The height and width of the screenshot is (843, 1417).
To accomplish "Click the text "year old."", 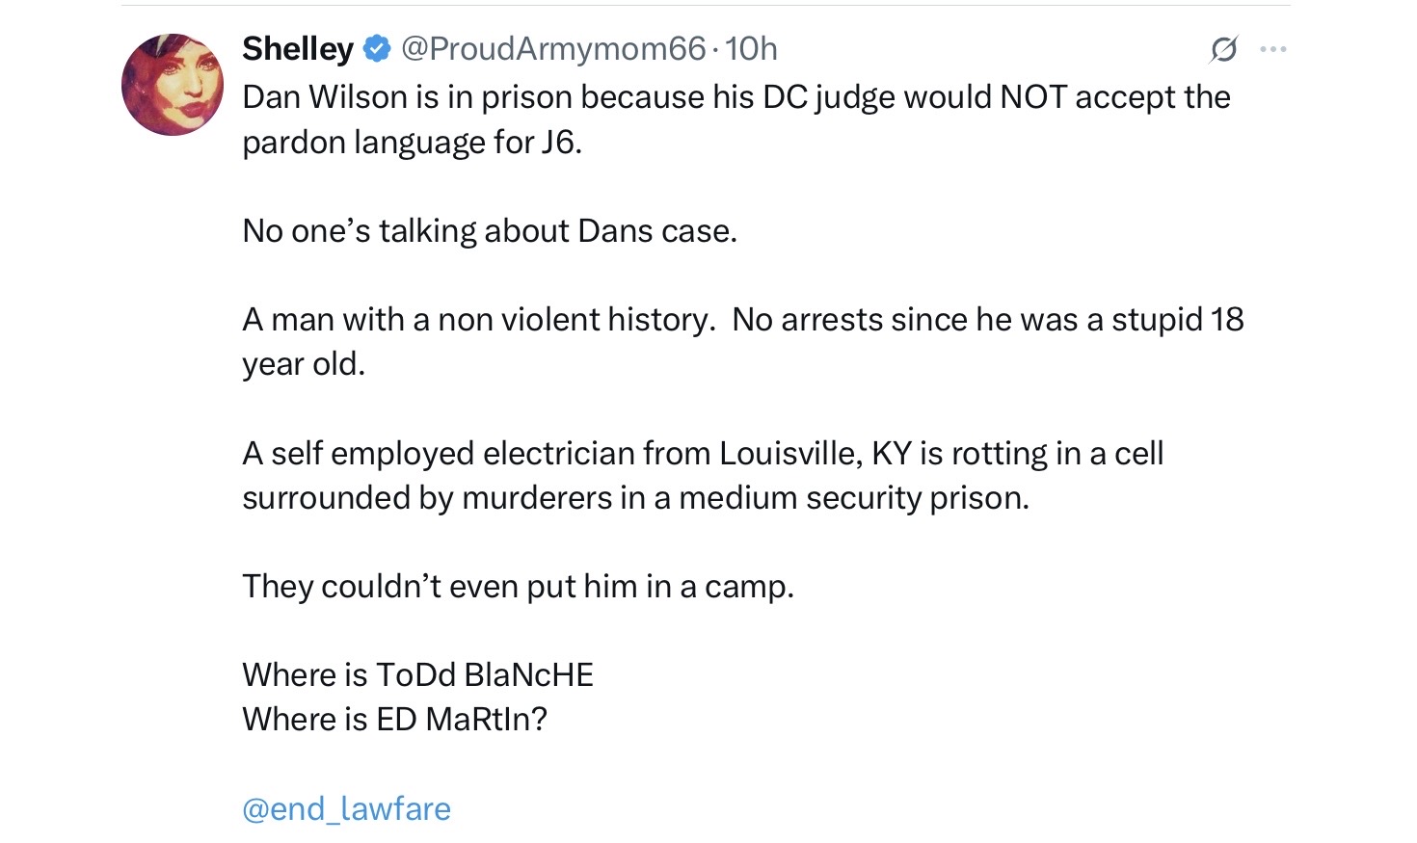I will 304,364.
